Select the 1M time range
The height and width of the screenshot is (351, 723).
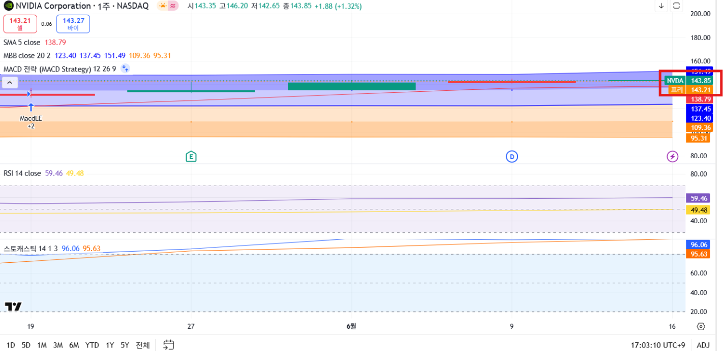(42, 345)
